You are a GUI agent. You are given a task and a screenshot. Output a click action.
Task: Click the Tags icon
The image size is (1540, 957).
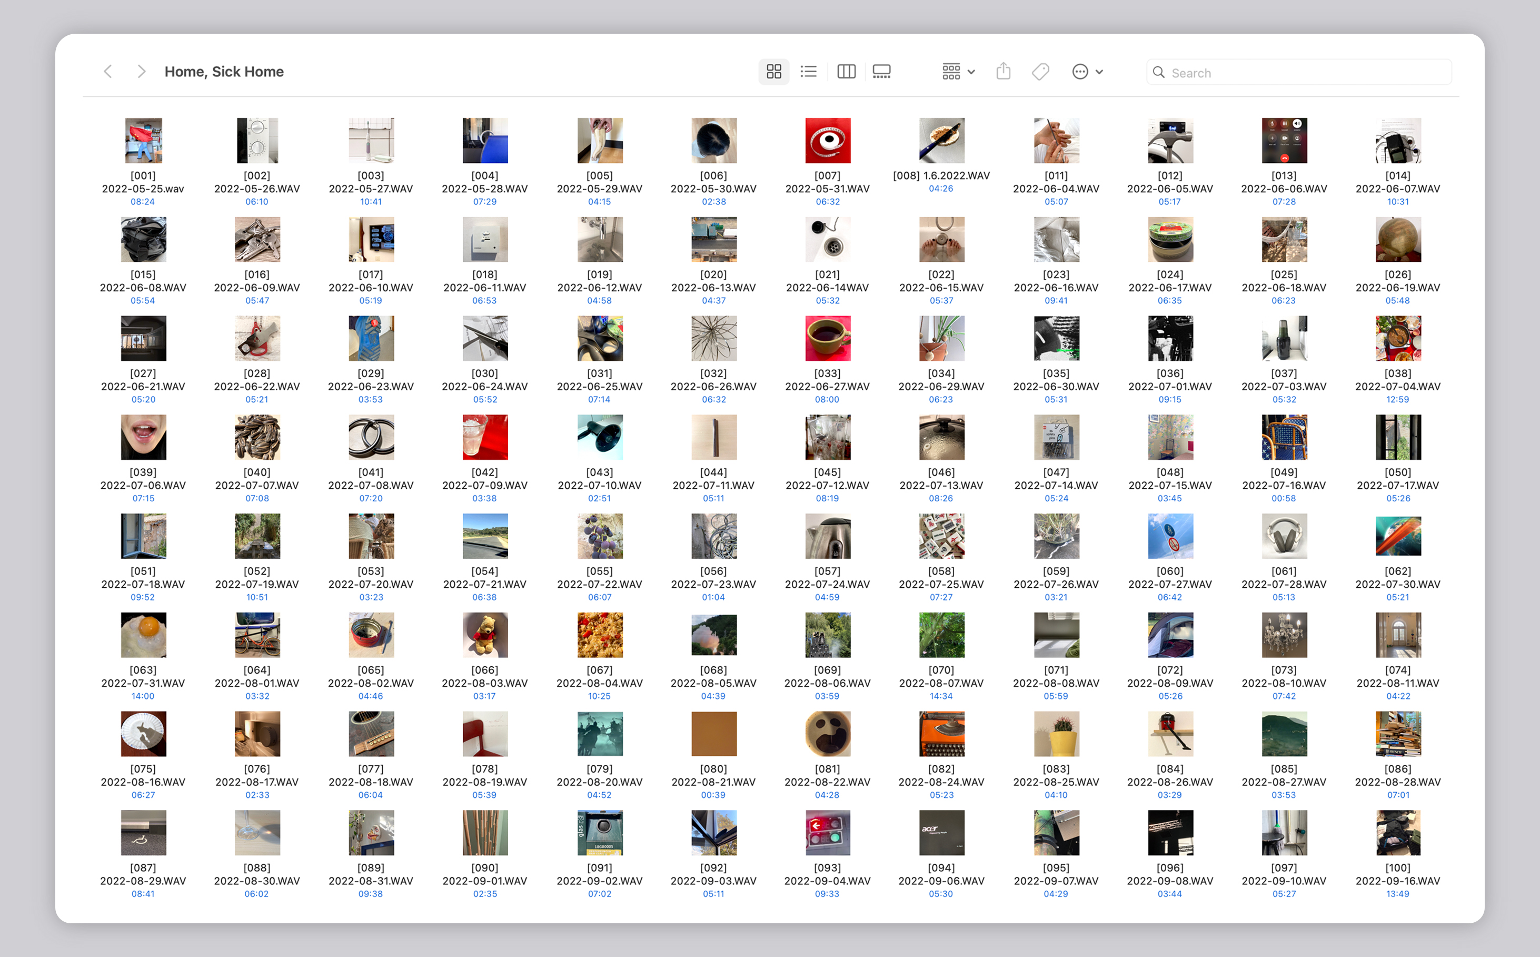[x=1040, y=72]
